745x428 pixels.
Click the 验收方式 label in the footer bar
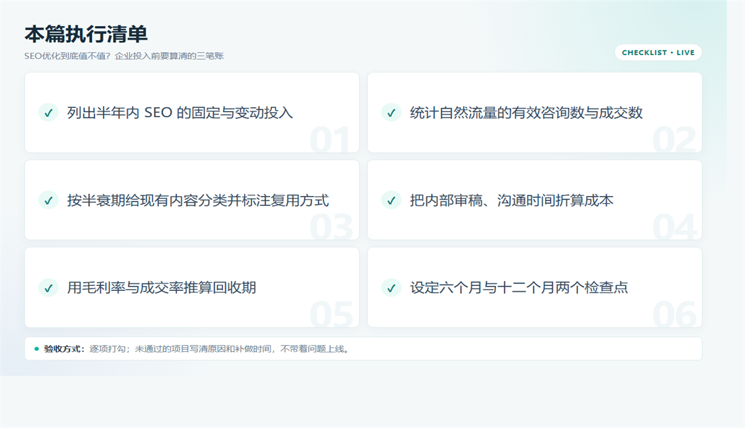click(x=64, y=349)
